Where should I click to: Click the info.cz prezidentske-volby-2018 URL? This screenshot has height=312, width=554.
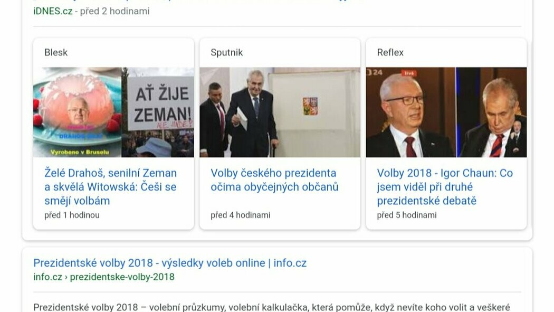(104, 277)
